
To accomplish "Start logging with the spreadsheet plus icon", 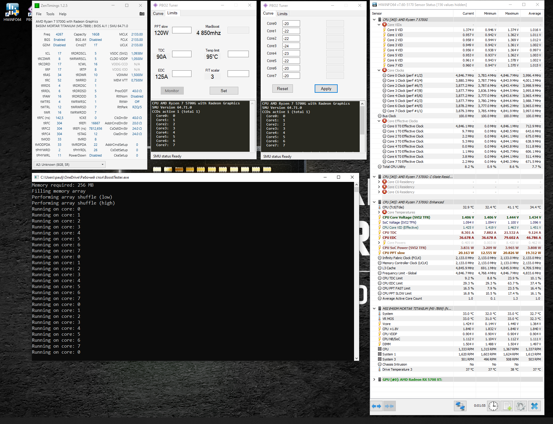I will (x=507, y=406).
